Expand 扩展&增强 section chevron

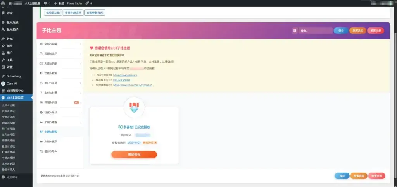pyautogui.click(x=81, y=122)
